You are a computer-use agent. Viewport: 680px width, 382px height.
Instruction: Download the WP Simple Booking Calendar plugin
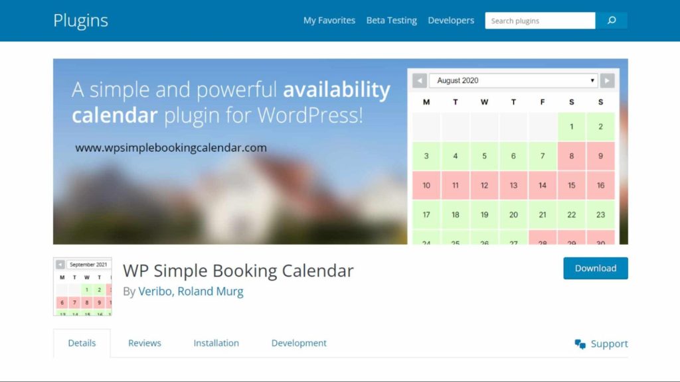click(596, 268)
